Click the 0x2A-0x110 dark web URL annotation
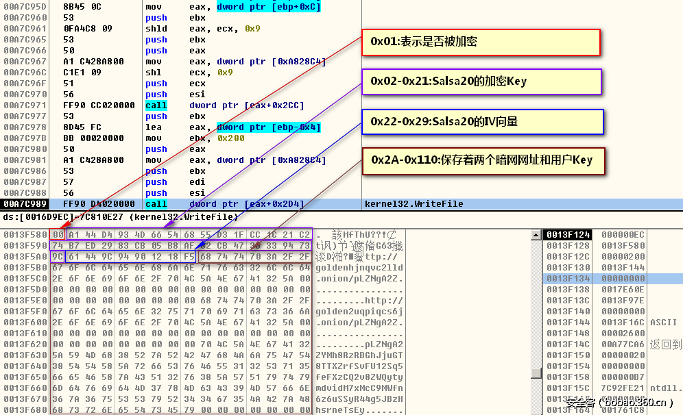 click(483, 161)
